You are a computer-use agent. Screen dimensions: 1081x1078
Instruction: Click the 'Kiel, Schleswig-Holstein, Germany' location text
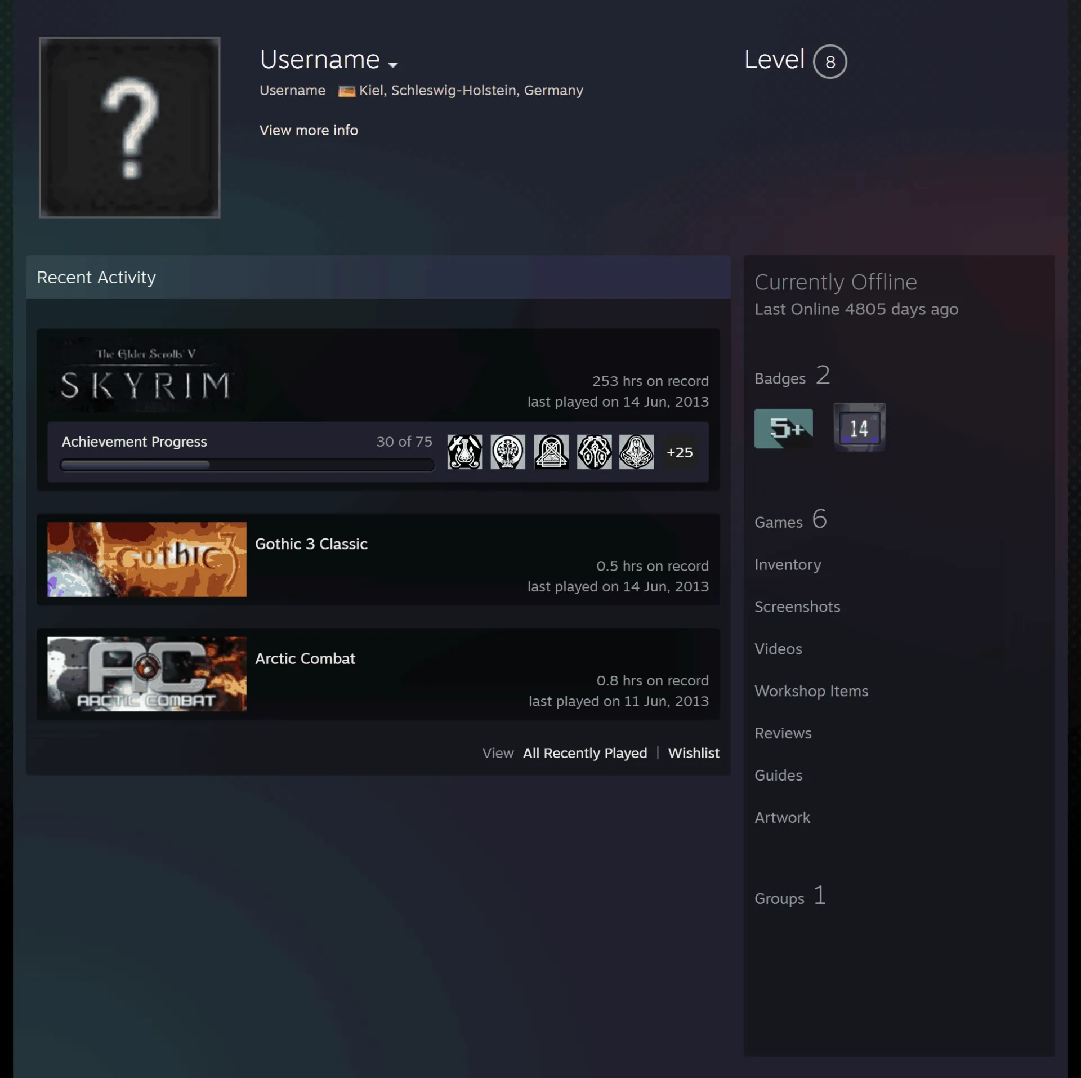471,91
